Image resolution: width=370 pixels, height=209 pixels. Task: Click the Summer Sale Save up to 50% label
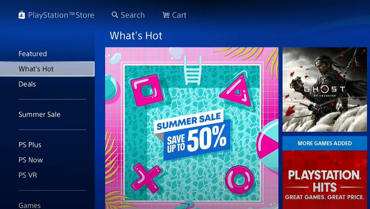pos(192,134)
